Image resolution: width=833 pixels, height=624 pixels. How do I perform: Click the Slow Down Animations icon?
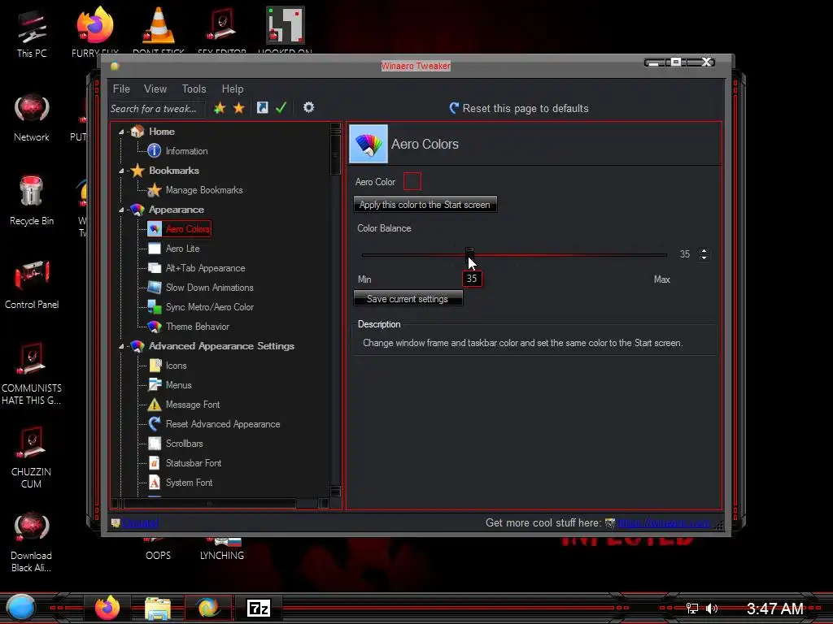[155, 288]
